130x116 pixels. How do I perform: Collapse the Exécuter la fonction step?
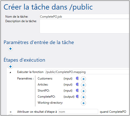[10, 72]
